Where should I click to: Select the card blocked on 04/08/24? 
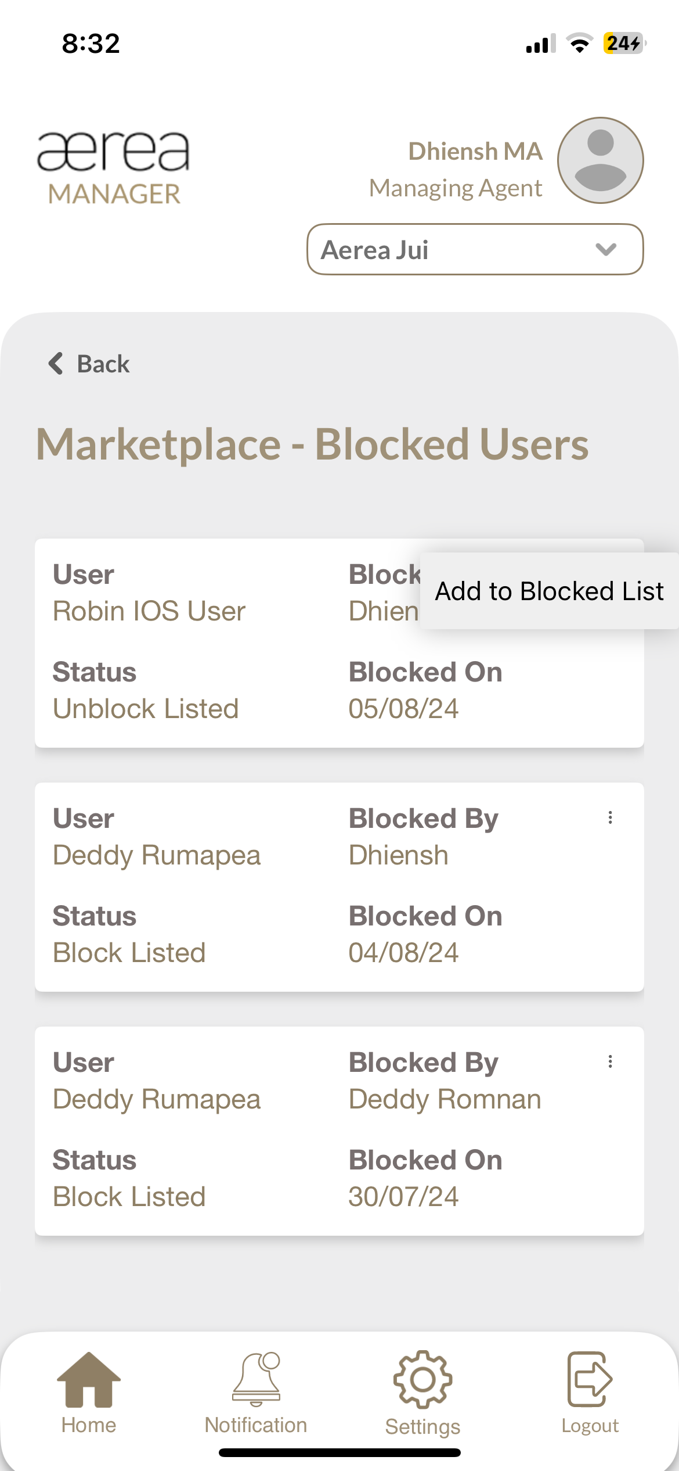(x=339, y=887)
